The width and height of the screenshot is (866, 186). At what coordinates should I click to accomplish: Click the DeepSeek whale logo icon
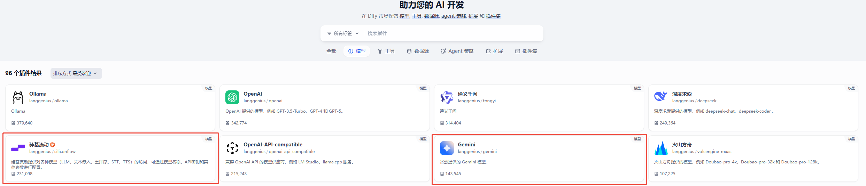661,97
